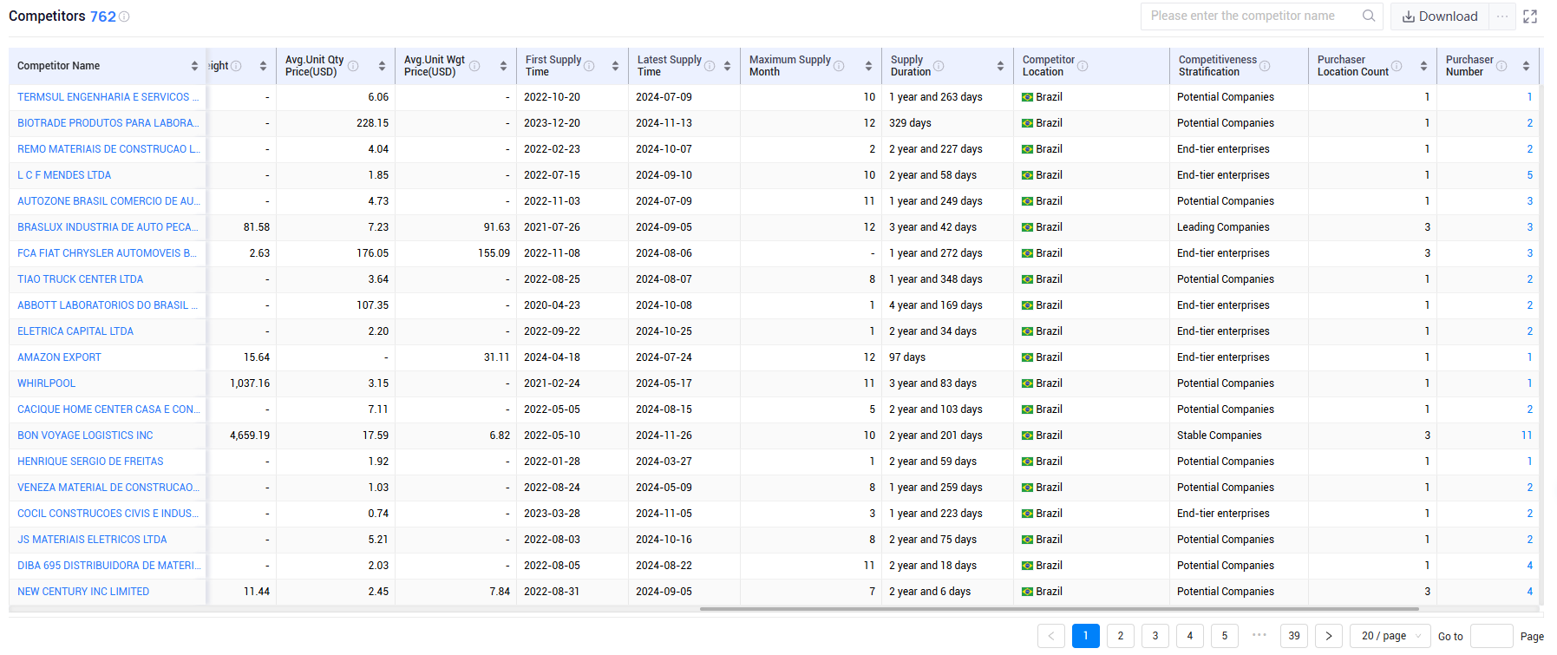Screen dimensions: 1557x655
Task: Click the Download button
Action: pos(1440,16)
